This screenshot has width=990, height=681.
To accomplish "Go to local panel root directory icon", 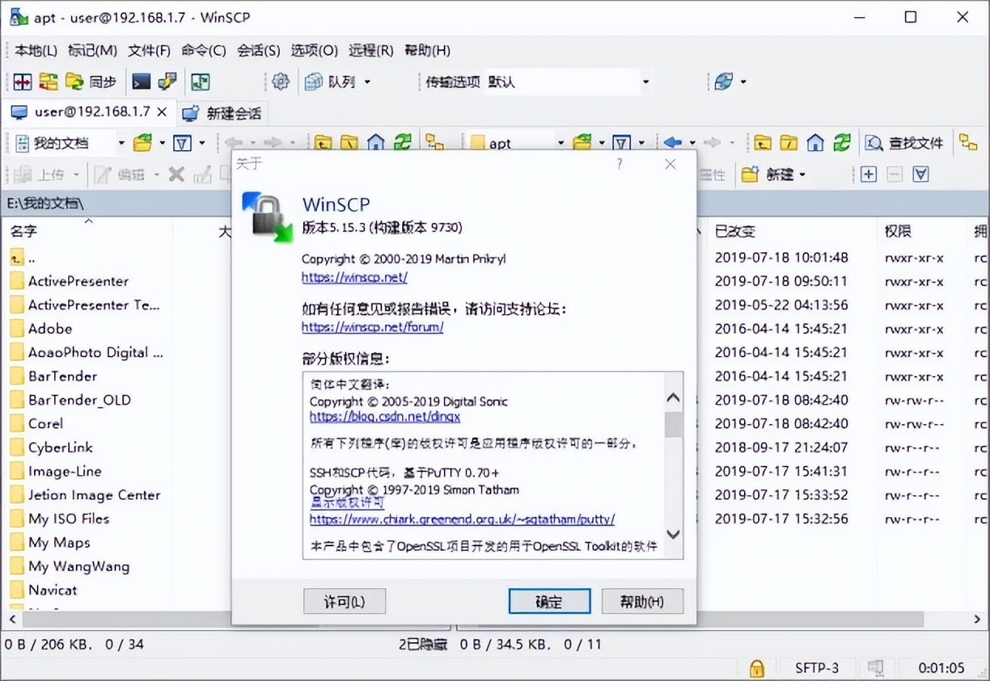I will tap(350, 142).
